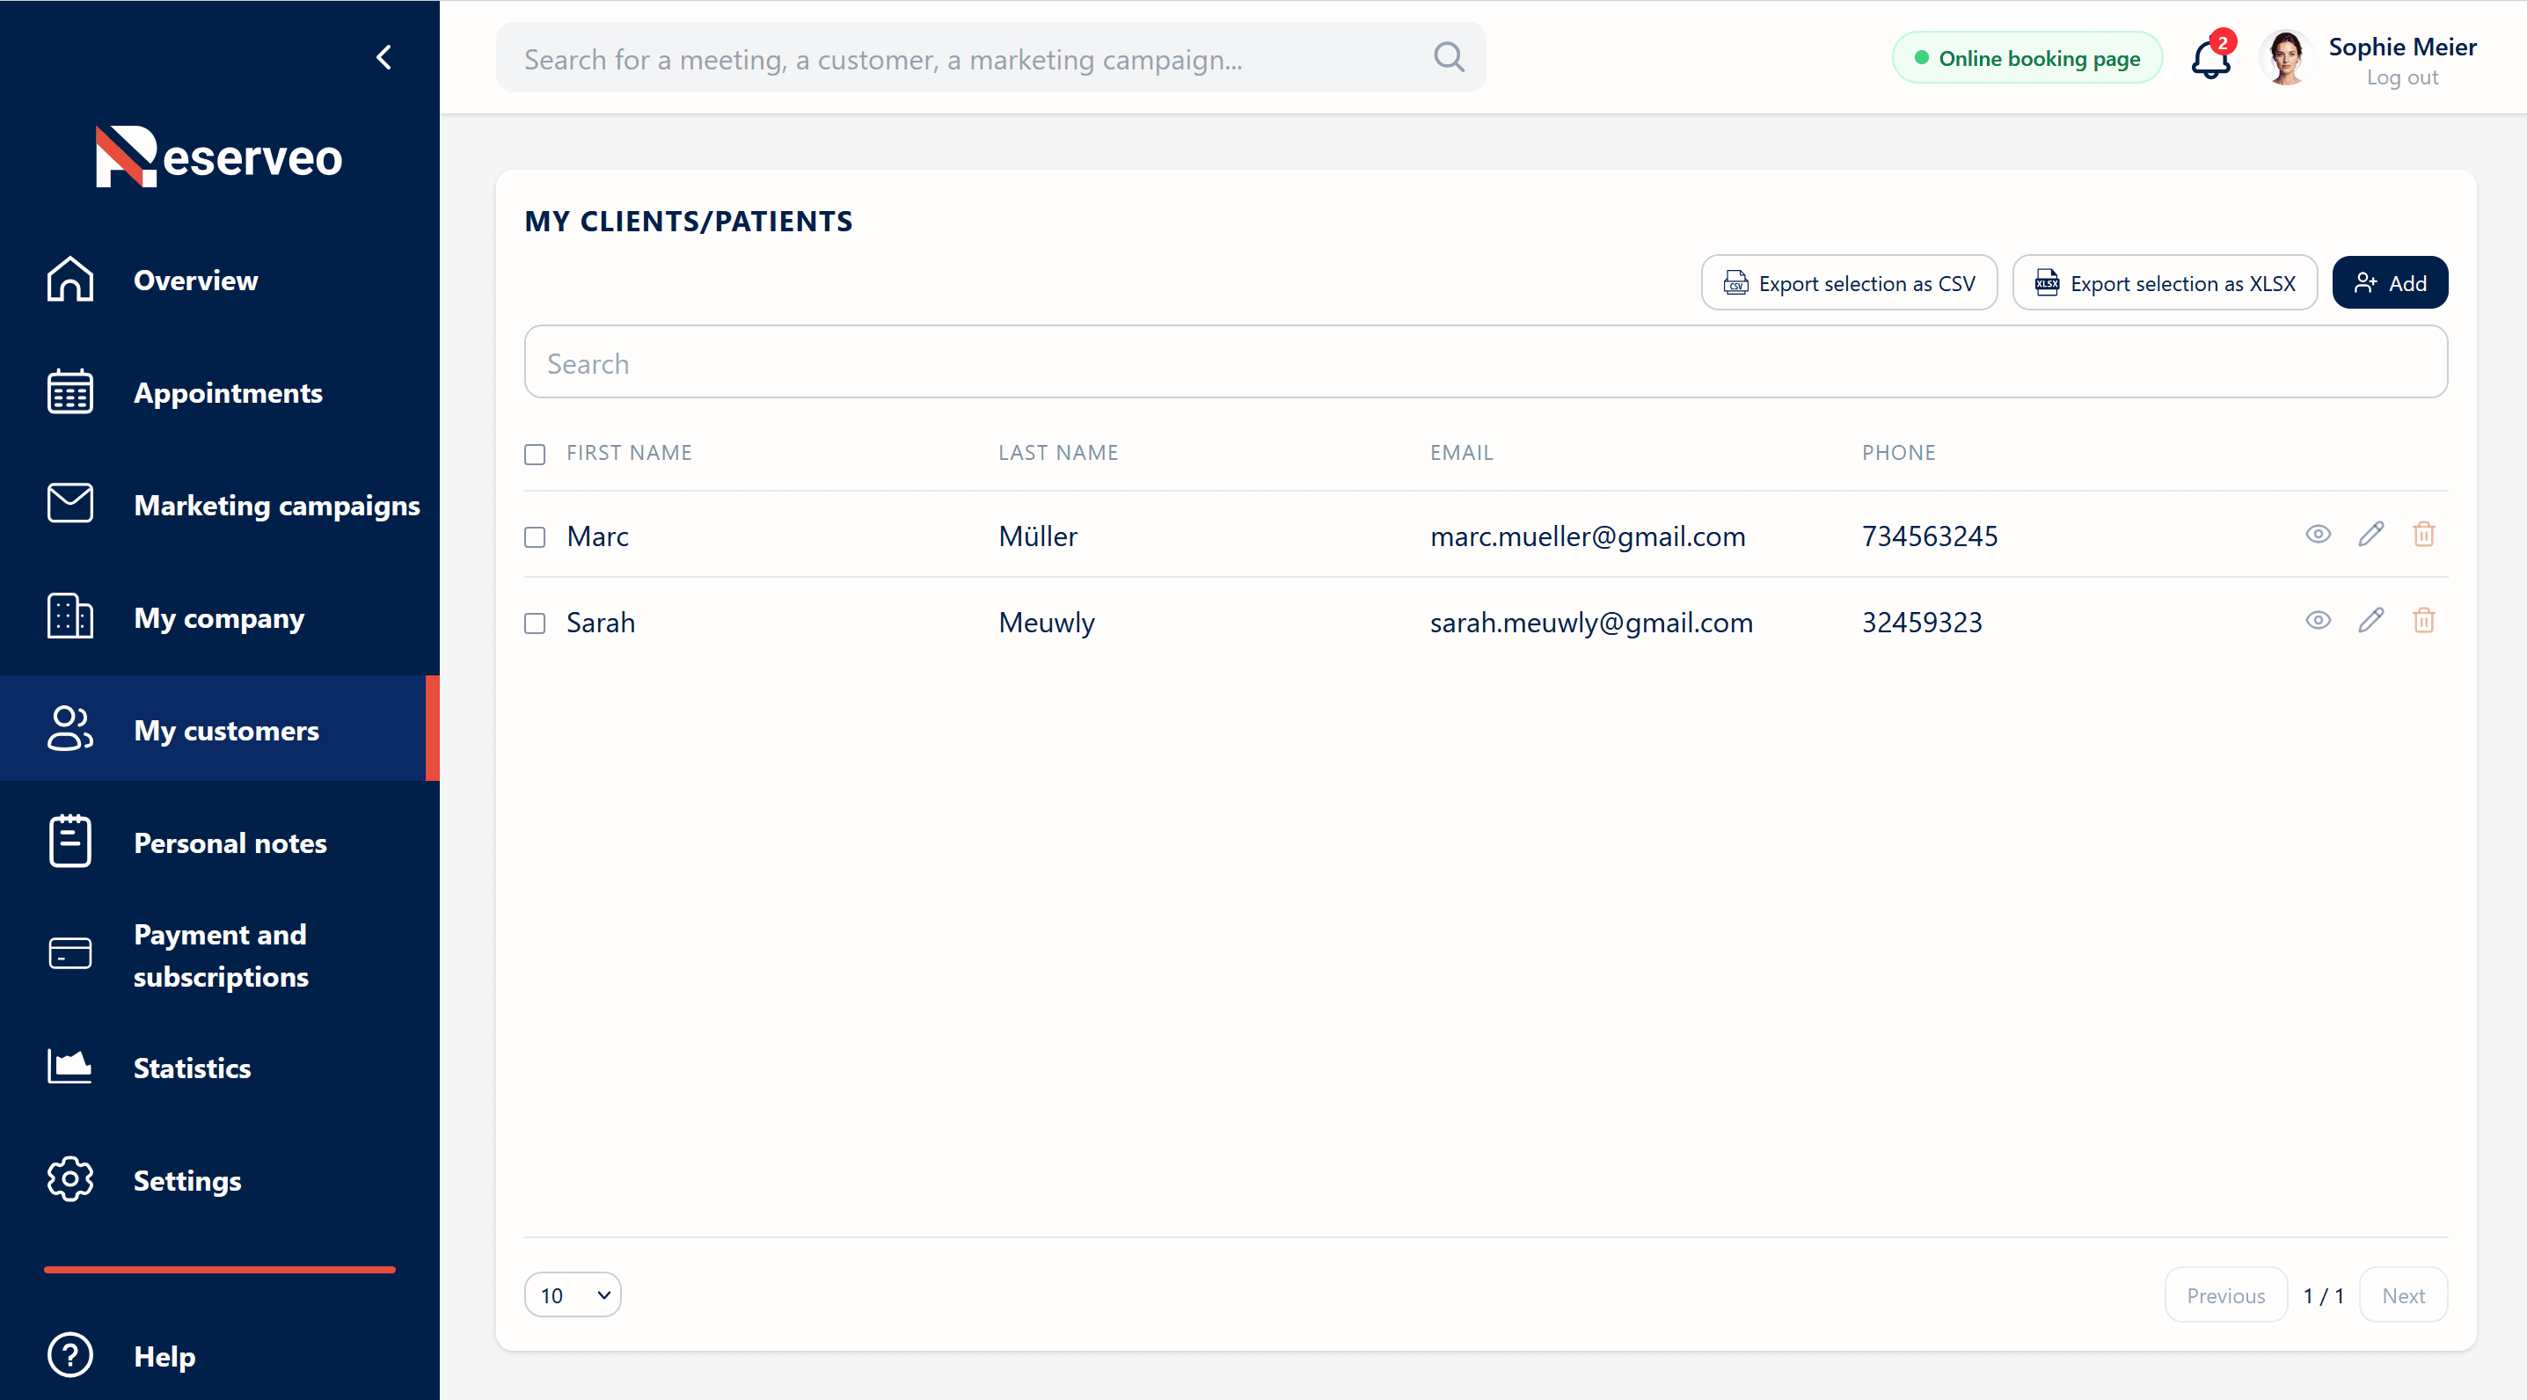
Task: Open the My company building icon
Action: [x=69, y=617]
